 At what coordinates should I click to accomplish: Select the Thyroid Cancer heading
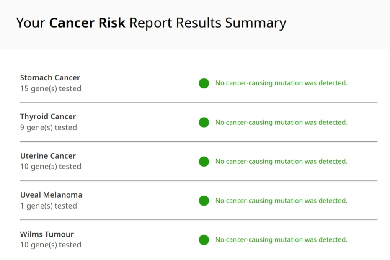pos(48,116)
